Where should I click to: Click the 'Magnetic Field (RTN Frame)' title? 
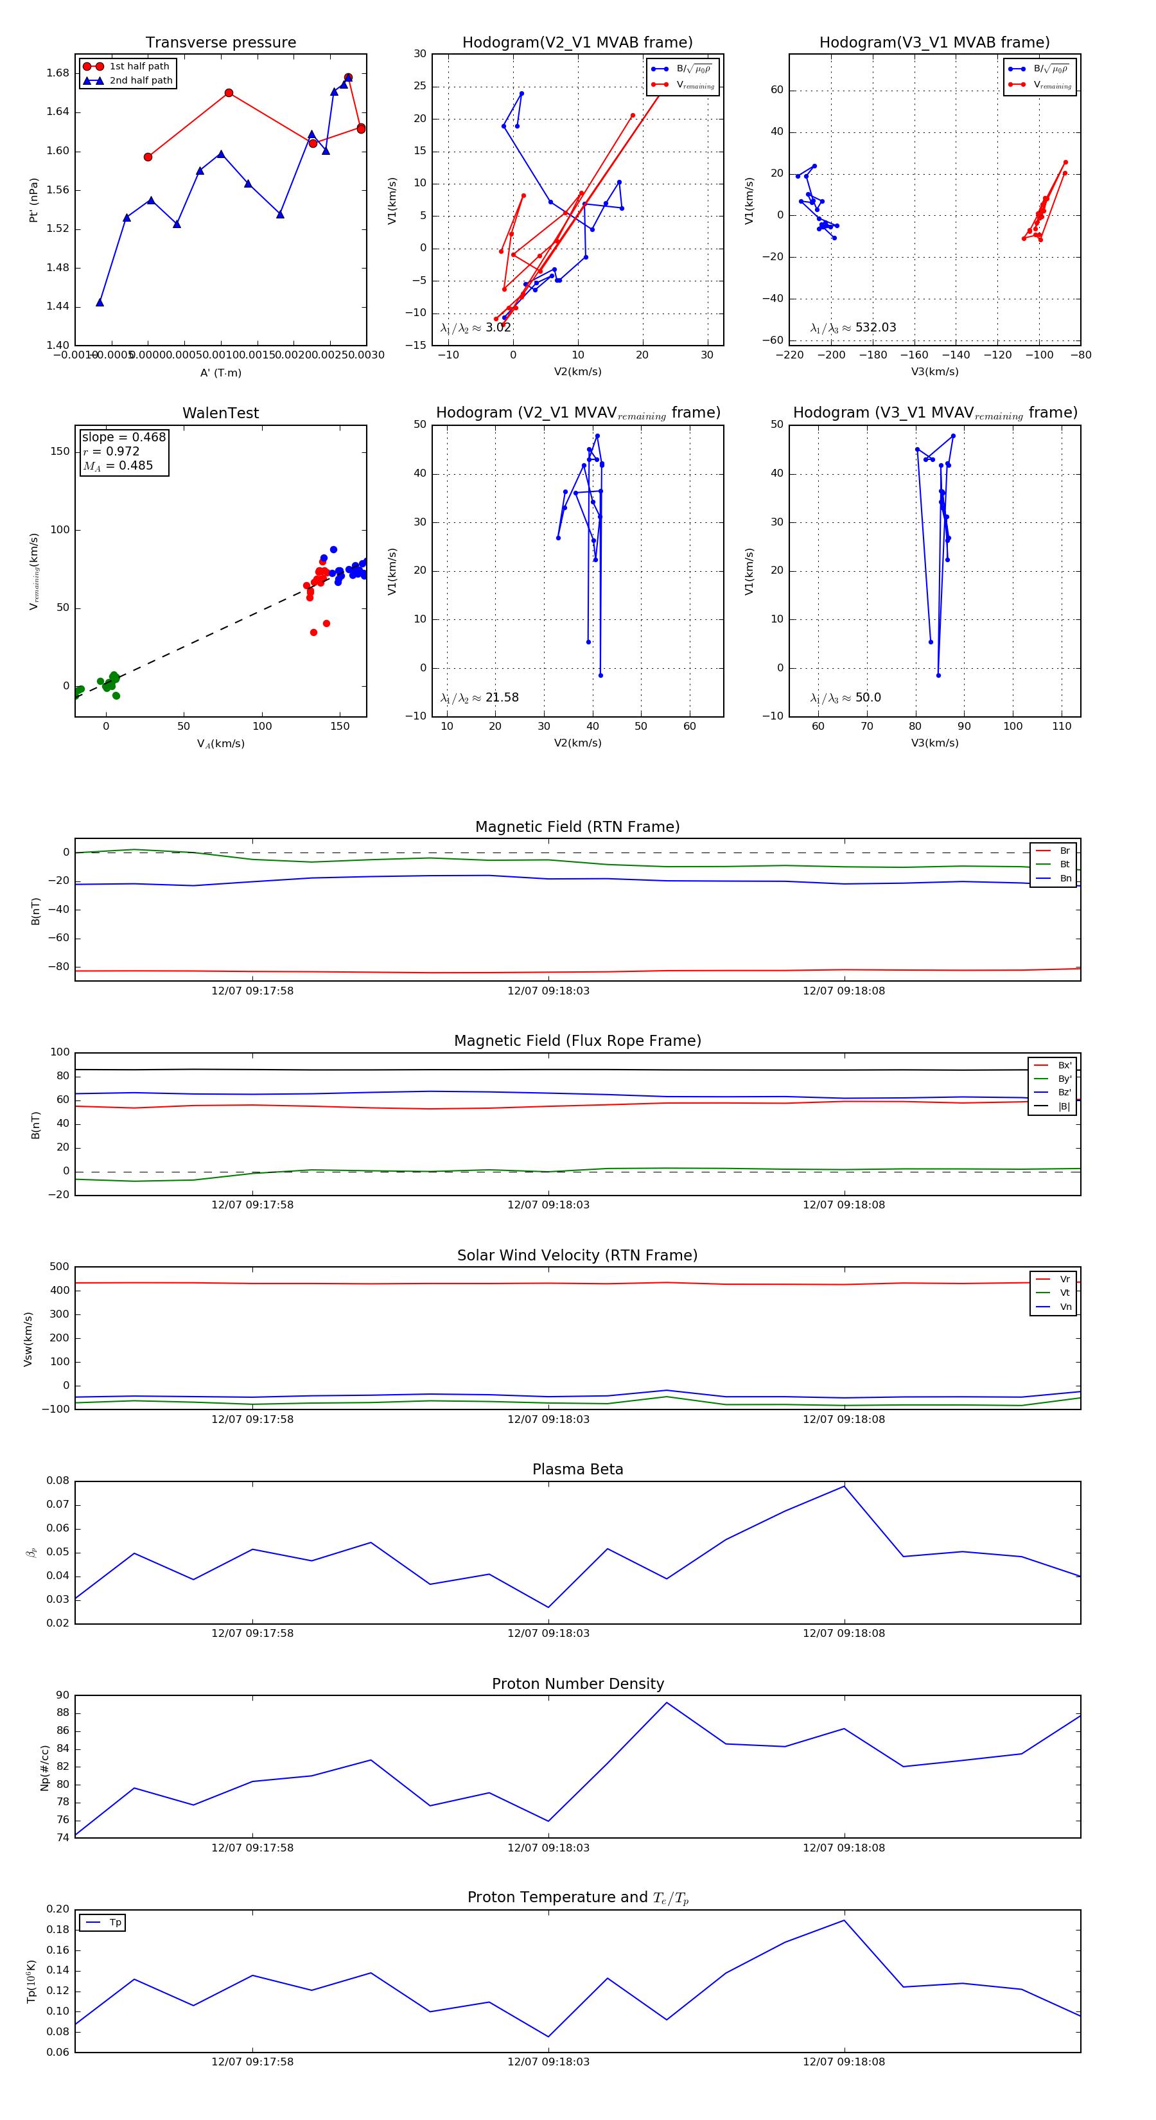click(x=577, y=827)
